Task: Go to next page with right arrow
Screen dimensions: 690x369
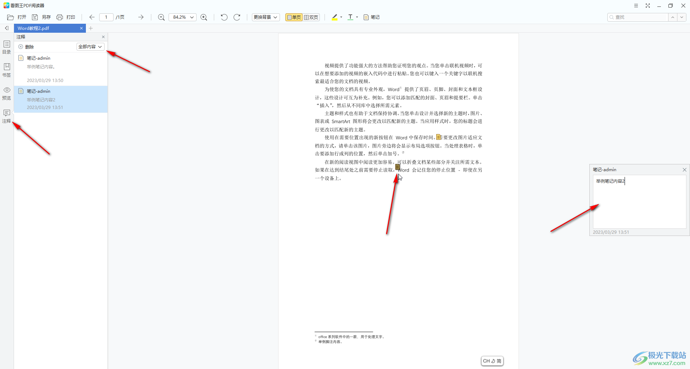Action: pos(141,17)
